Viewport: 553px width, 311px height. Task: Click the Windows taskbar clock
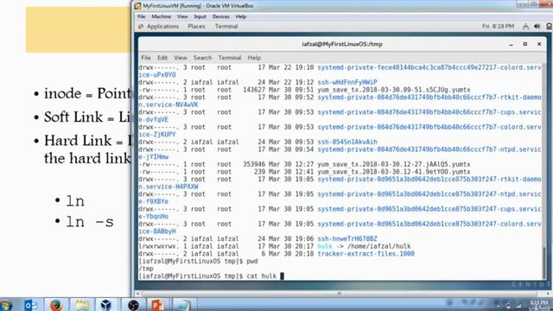(x=539, y=305)
